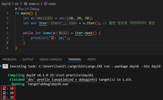
Task: Click line number 7 in the gutter
Action: 7,43
